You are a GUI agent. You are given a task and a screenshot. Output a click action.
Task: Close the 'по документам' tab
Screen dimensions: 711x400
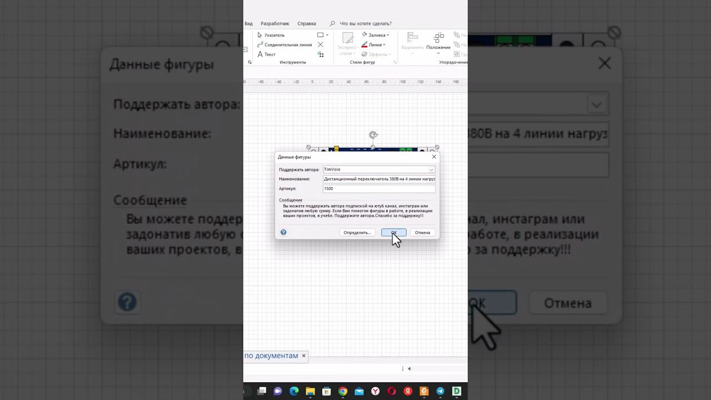point(304,356)
